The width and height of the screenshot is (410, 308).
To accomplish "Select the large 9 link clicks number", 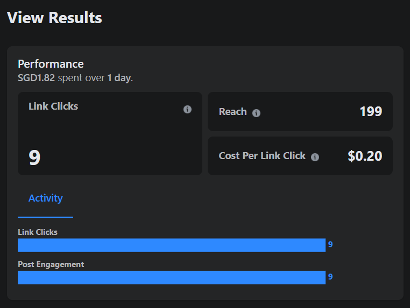I will pos(34,157).
